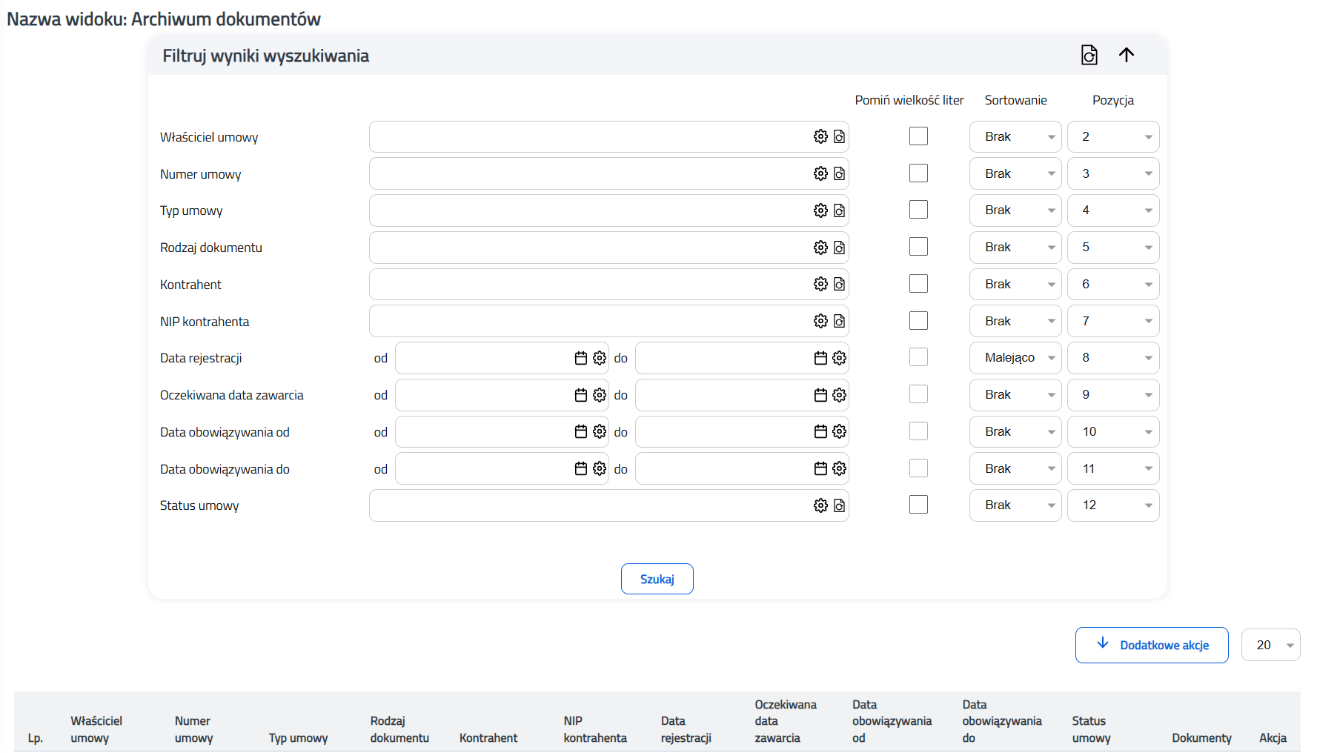Tick ignore-case checkbox for Typ umowy
Screen dimensions: 1317x753
click(918, 210)
